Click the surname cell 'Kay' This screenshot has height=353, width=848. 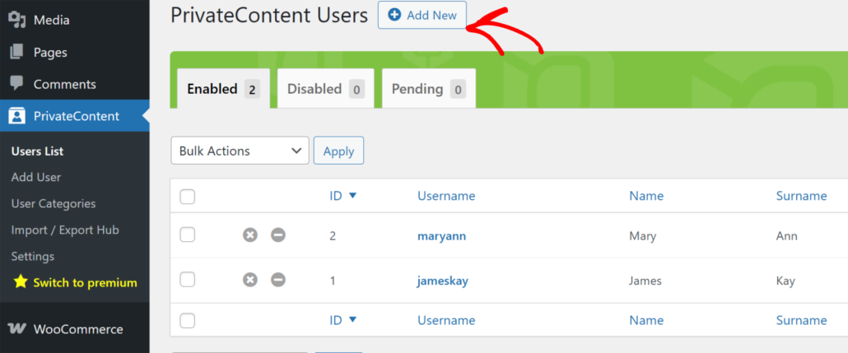pyautogui.click(x=785, y=281)
